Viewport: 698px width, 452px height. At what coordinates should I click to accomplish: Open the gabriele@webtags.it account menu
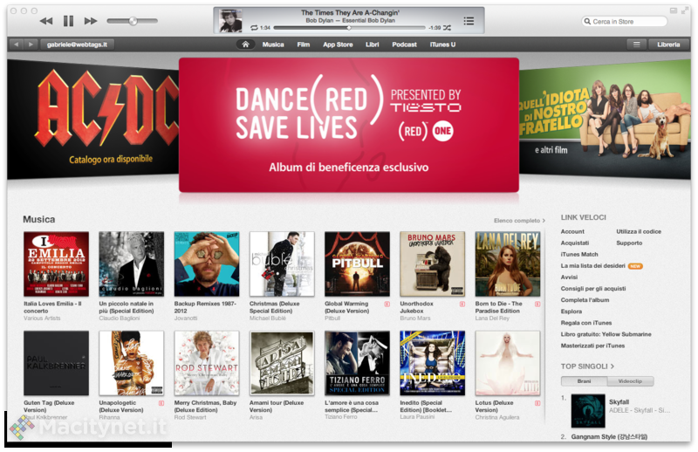coord(77,45)
